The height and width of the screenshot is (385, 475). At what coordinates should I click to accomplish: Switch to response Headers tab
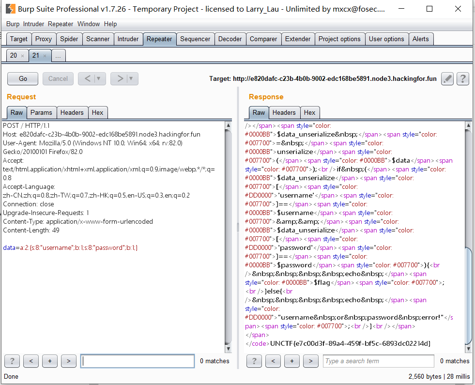pyautogui.click(x=284, y=113)
